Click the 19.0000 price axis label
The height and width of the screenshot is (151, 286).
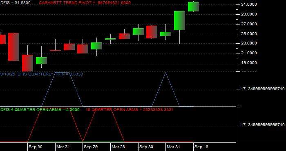(249, 63)
